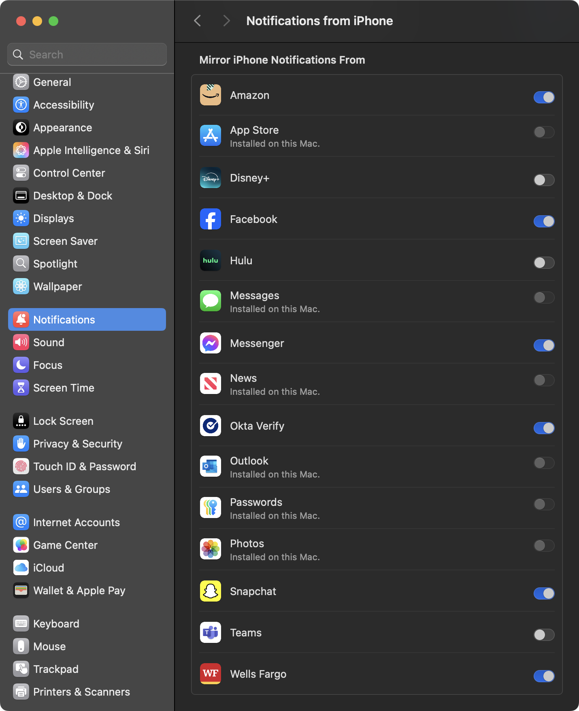Open Mouse settings
This screenshot has height=711, width=579.
coord(87,646)
